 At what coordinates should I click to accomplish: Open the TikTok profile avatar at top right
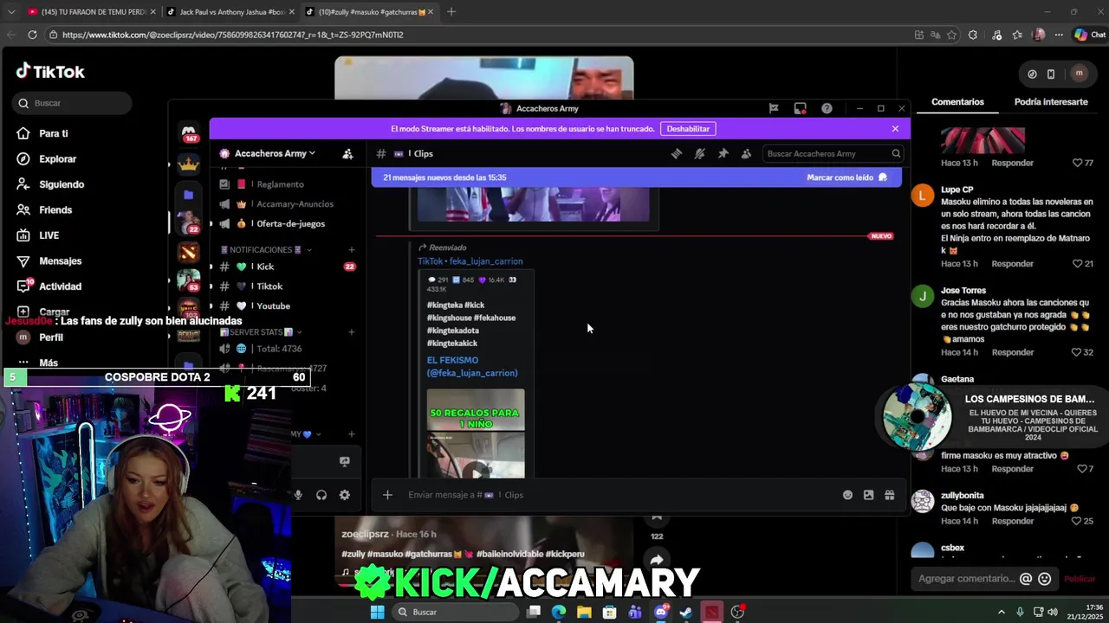[x=1079, y=74]
